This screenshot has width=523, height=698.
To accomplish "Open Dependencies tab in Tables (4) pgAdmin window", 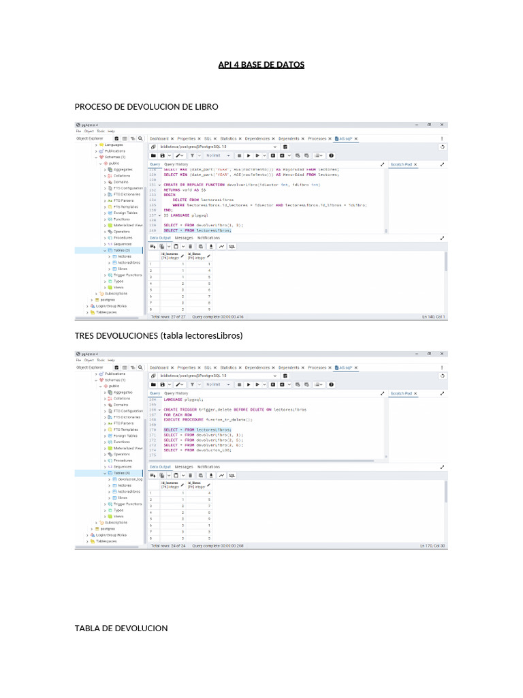I will click(x=257, y=367).
